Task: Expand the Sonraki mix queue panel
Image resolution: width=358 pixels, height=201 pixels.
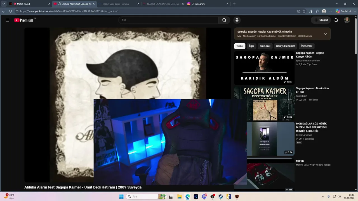Action: click(x=326, y=34)
